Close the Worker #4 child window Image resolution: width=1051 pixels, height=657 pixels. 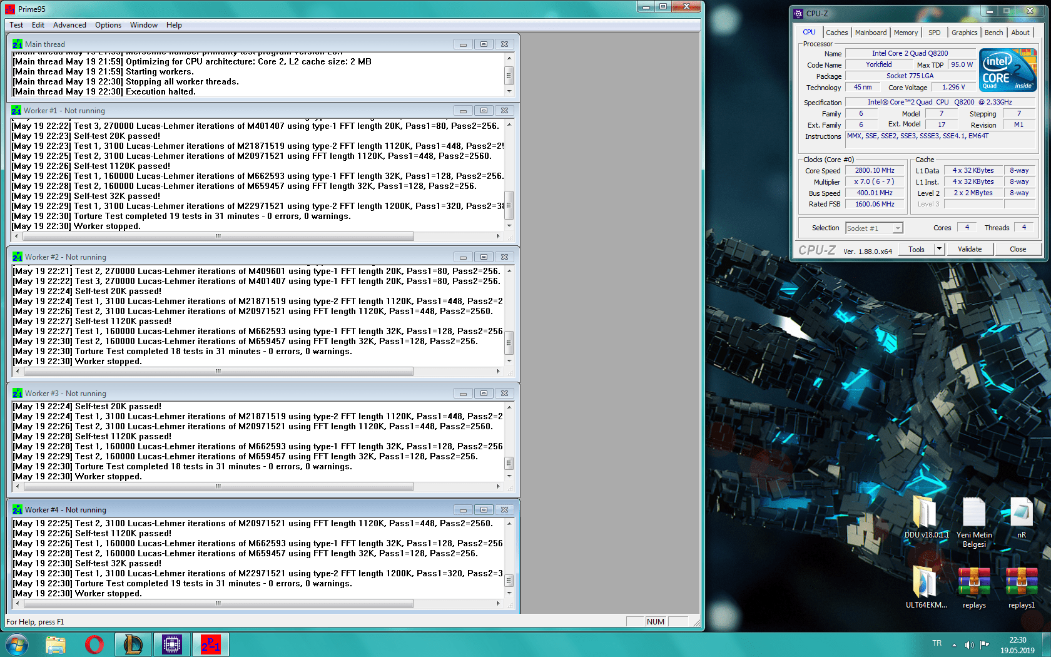(504, 510)
